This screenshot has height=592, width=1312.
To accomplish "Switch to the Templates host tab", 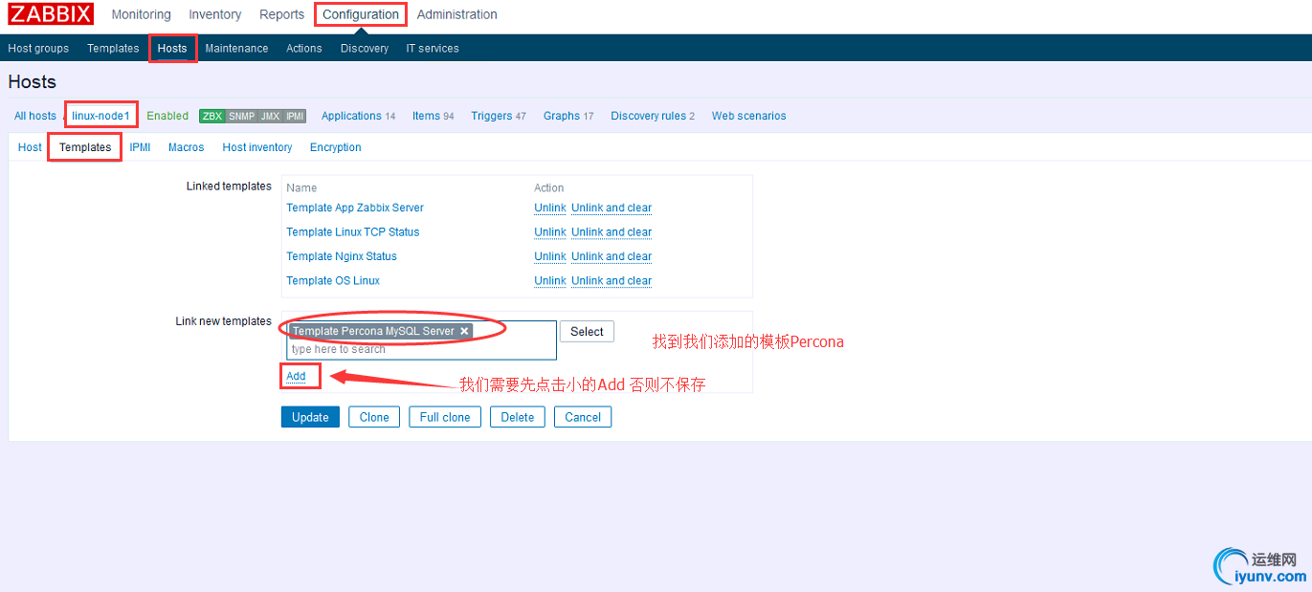I will point(85,147).
